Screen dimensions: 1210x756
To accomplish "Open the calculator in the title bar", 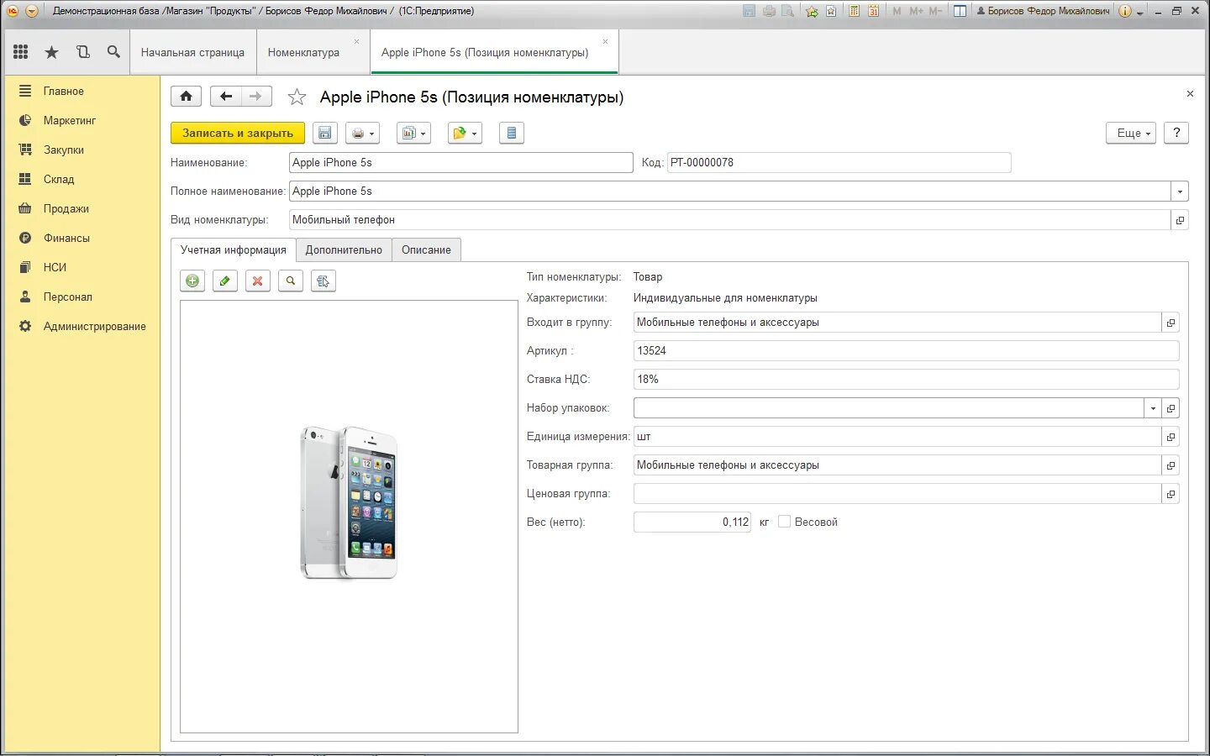I will (854, 11).
